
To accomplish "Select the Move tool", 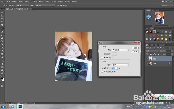I will [x=2, y=12].
